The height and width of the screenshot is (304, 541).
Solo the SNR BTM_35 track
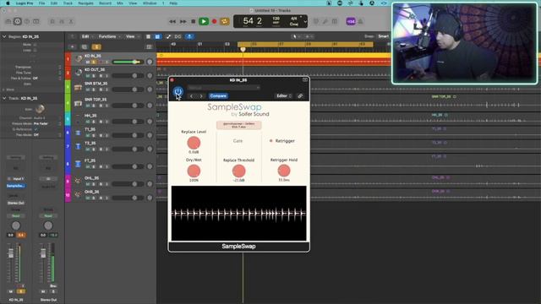click(94, 90)
